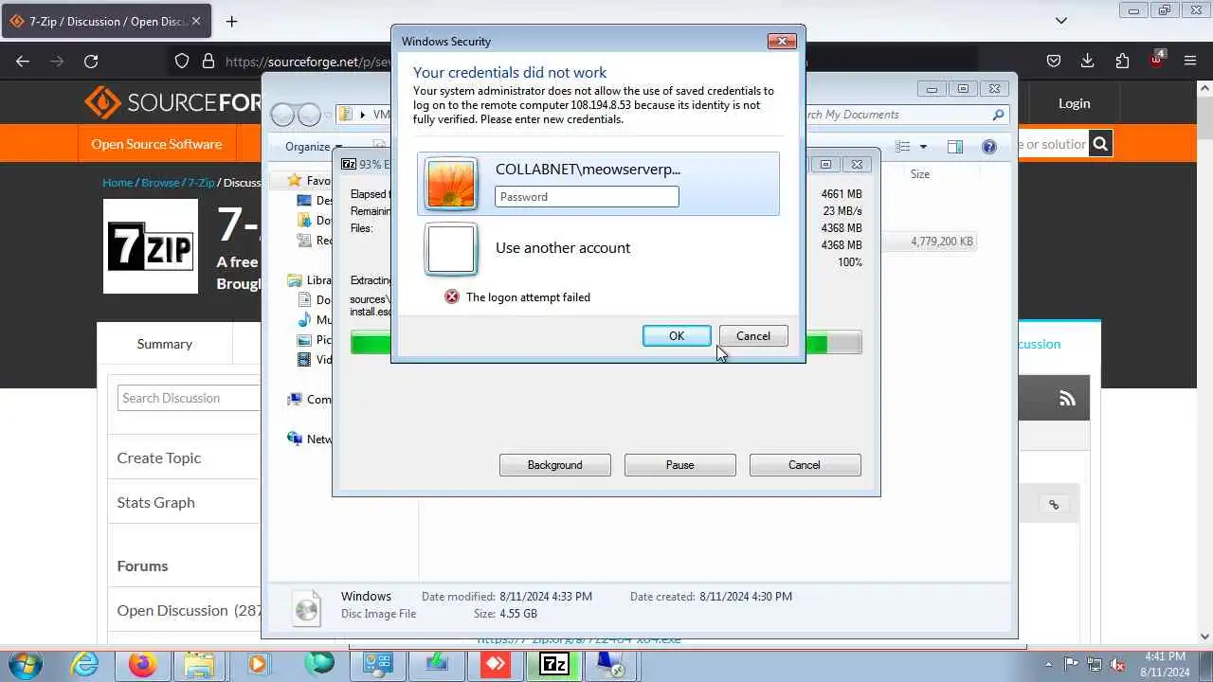Click the Browse breadcrumb link

[160, 182]
